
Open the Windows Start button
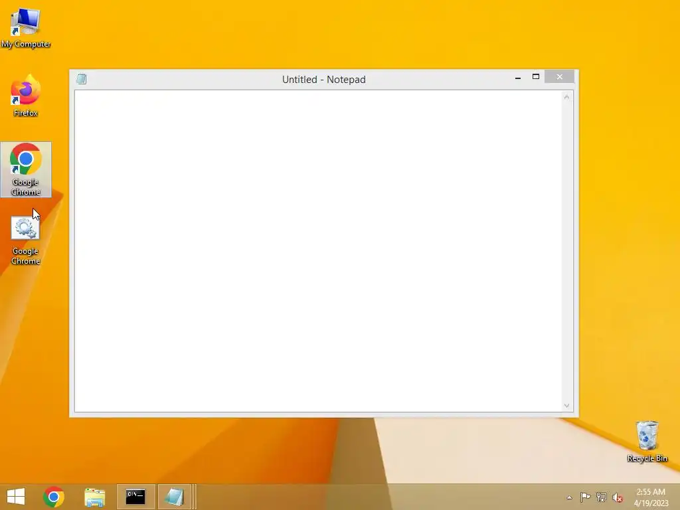16,497
